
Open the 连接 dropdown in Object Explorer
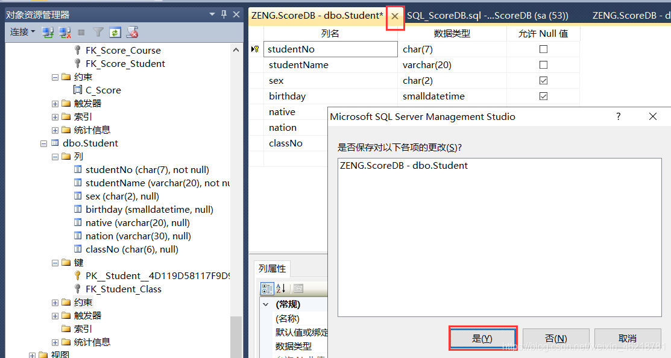coord(23,32)
